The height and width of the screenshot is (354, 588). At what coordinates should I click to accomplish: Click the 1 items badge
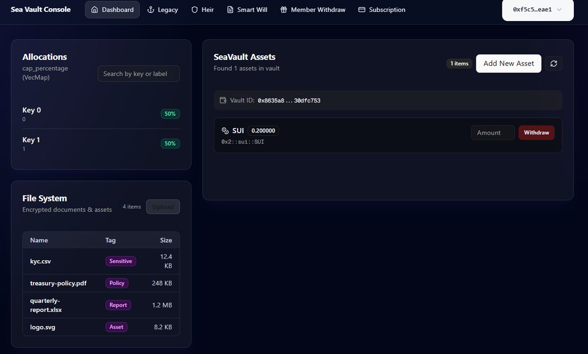click(459, 63)
